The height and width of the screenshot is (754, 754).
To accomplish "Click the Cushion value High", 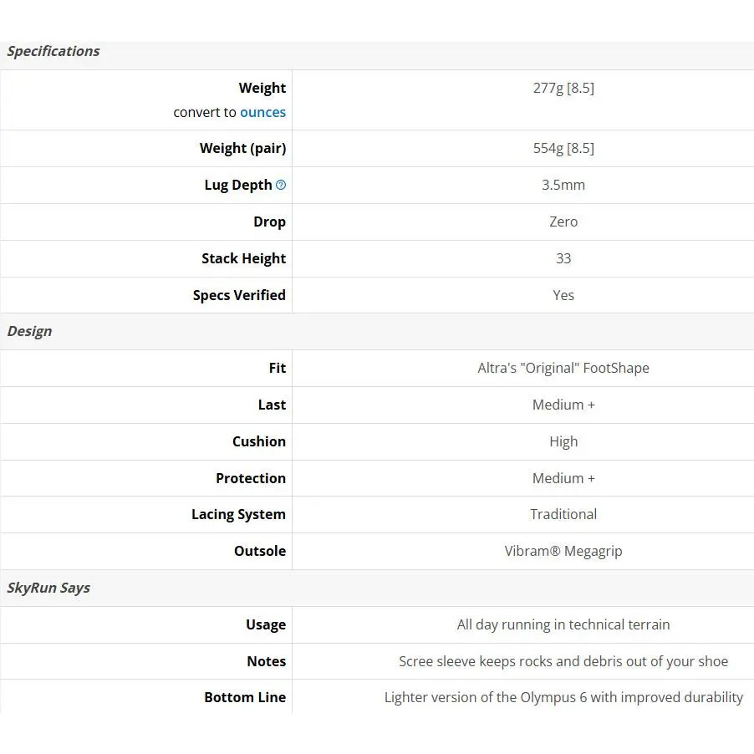I will point(563,442).
